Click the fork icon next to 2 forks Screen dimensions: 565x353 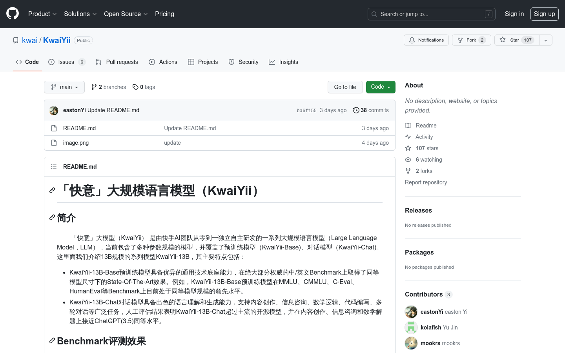click(408, 171)
